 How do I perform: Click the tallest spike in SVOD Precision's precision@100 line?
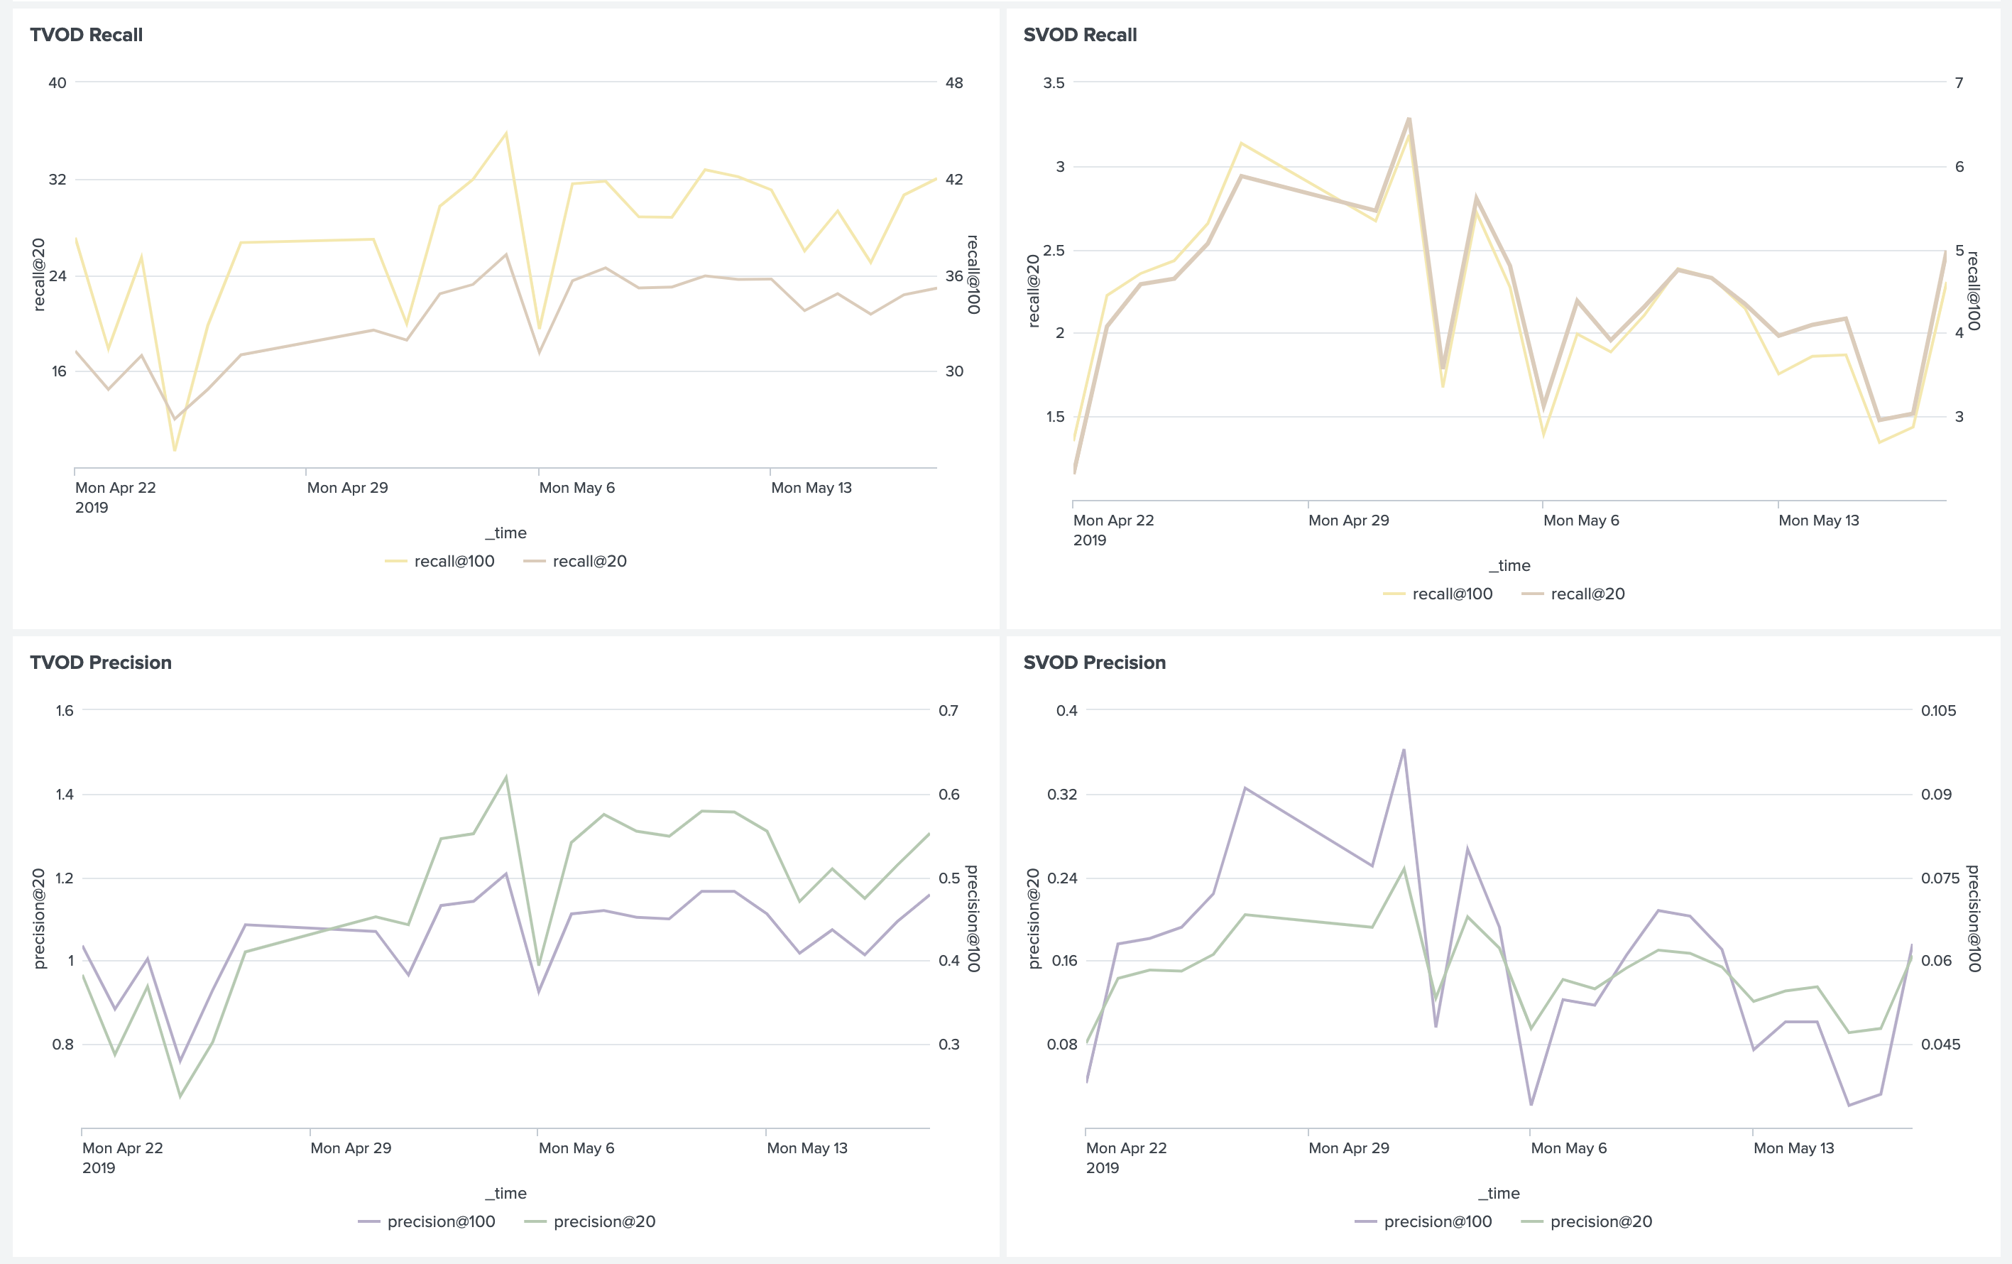(x=1404, y=750)
